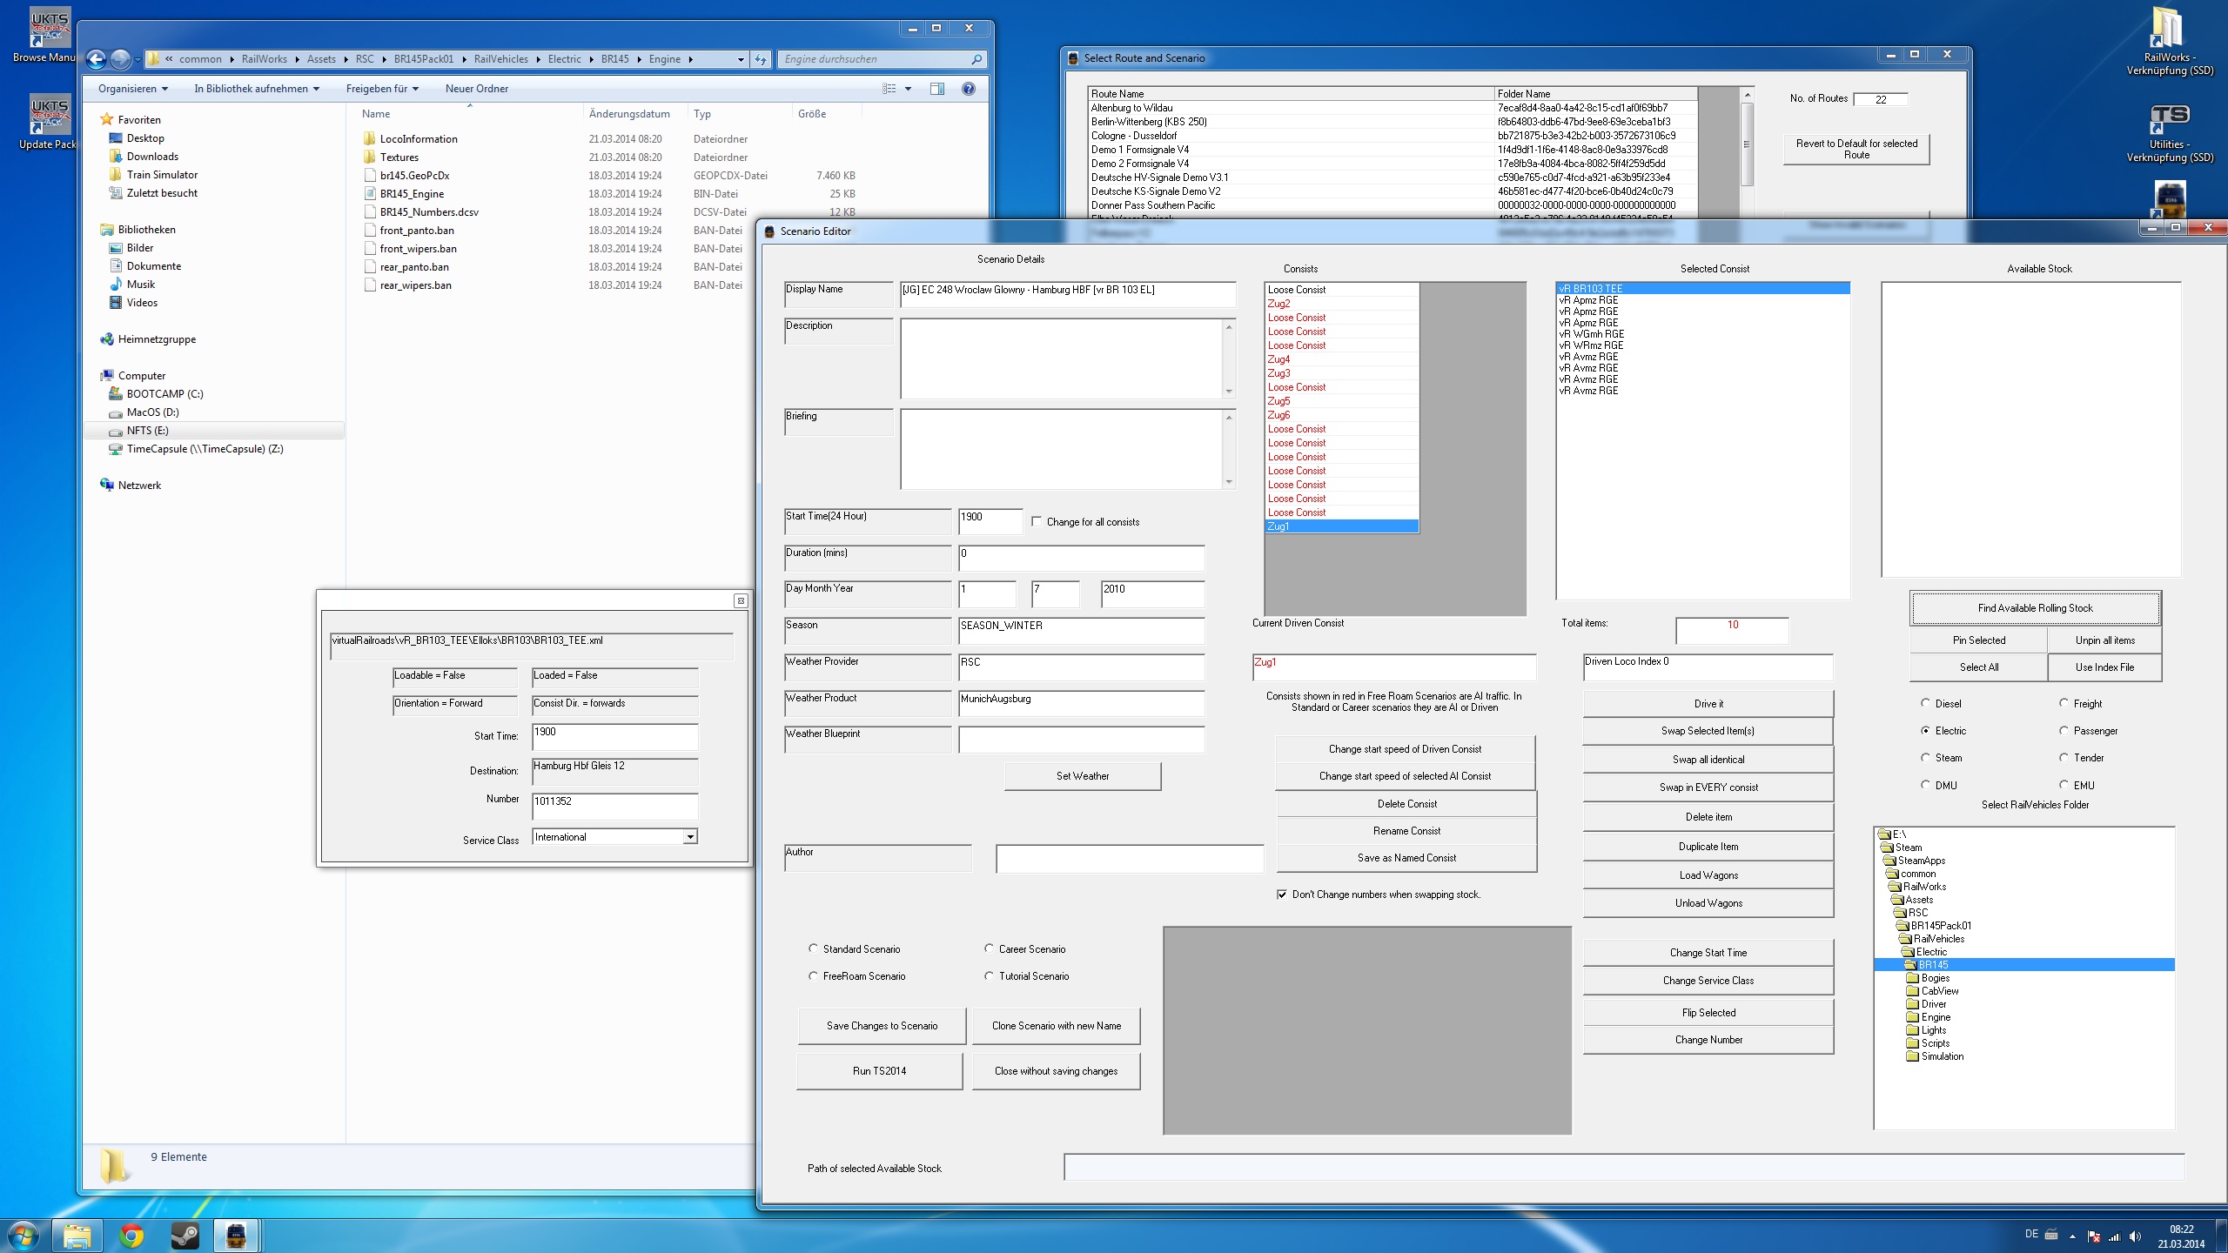Click the Change Service Class button
Viewport: 2228px width, 1253px height.
[x=1708, y=981]
